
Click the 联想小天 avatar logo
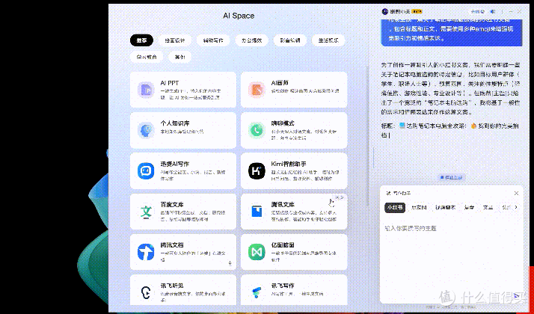385,11
